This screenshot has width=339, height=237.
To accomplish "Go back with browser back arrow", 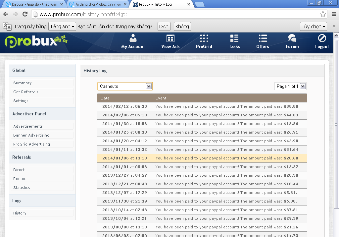I will (x=6, y=14).
